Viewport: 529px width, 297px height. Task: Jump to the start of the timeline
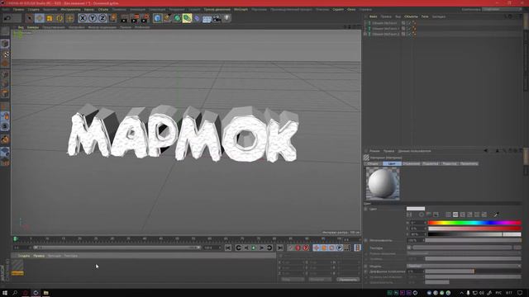click(228, 247)
